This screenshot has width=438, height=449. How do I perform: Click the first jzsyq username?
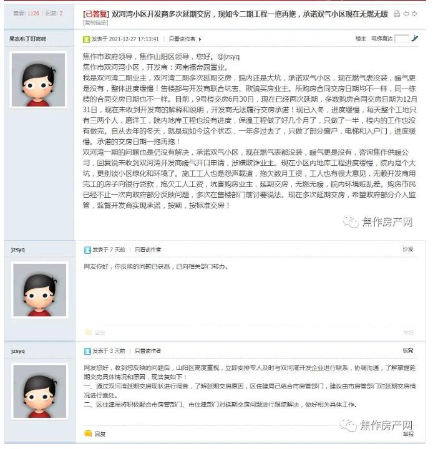click(17, 249)
